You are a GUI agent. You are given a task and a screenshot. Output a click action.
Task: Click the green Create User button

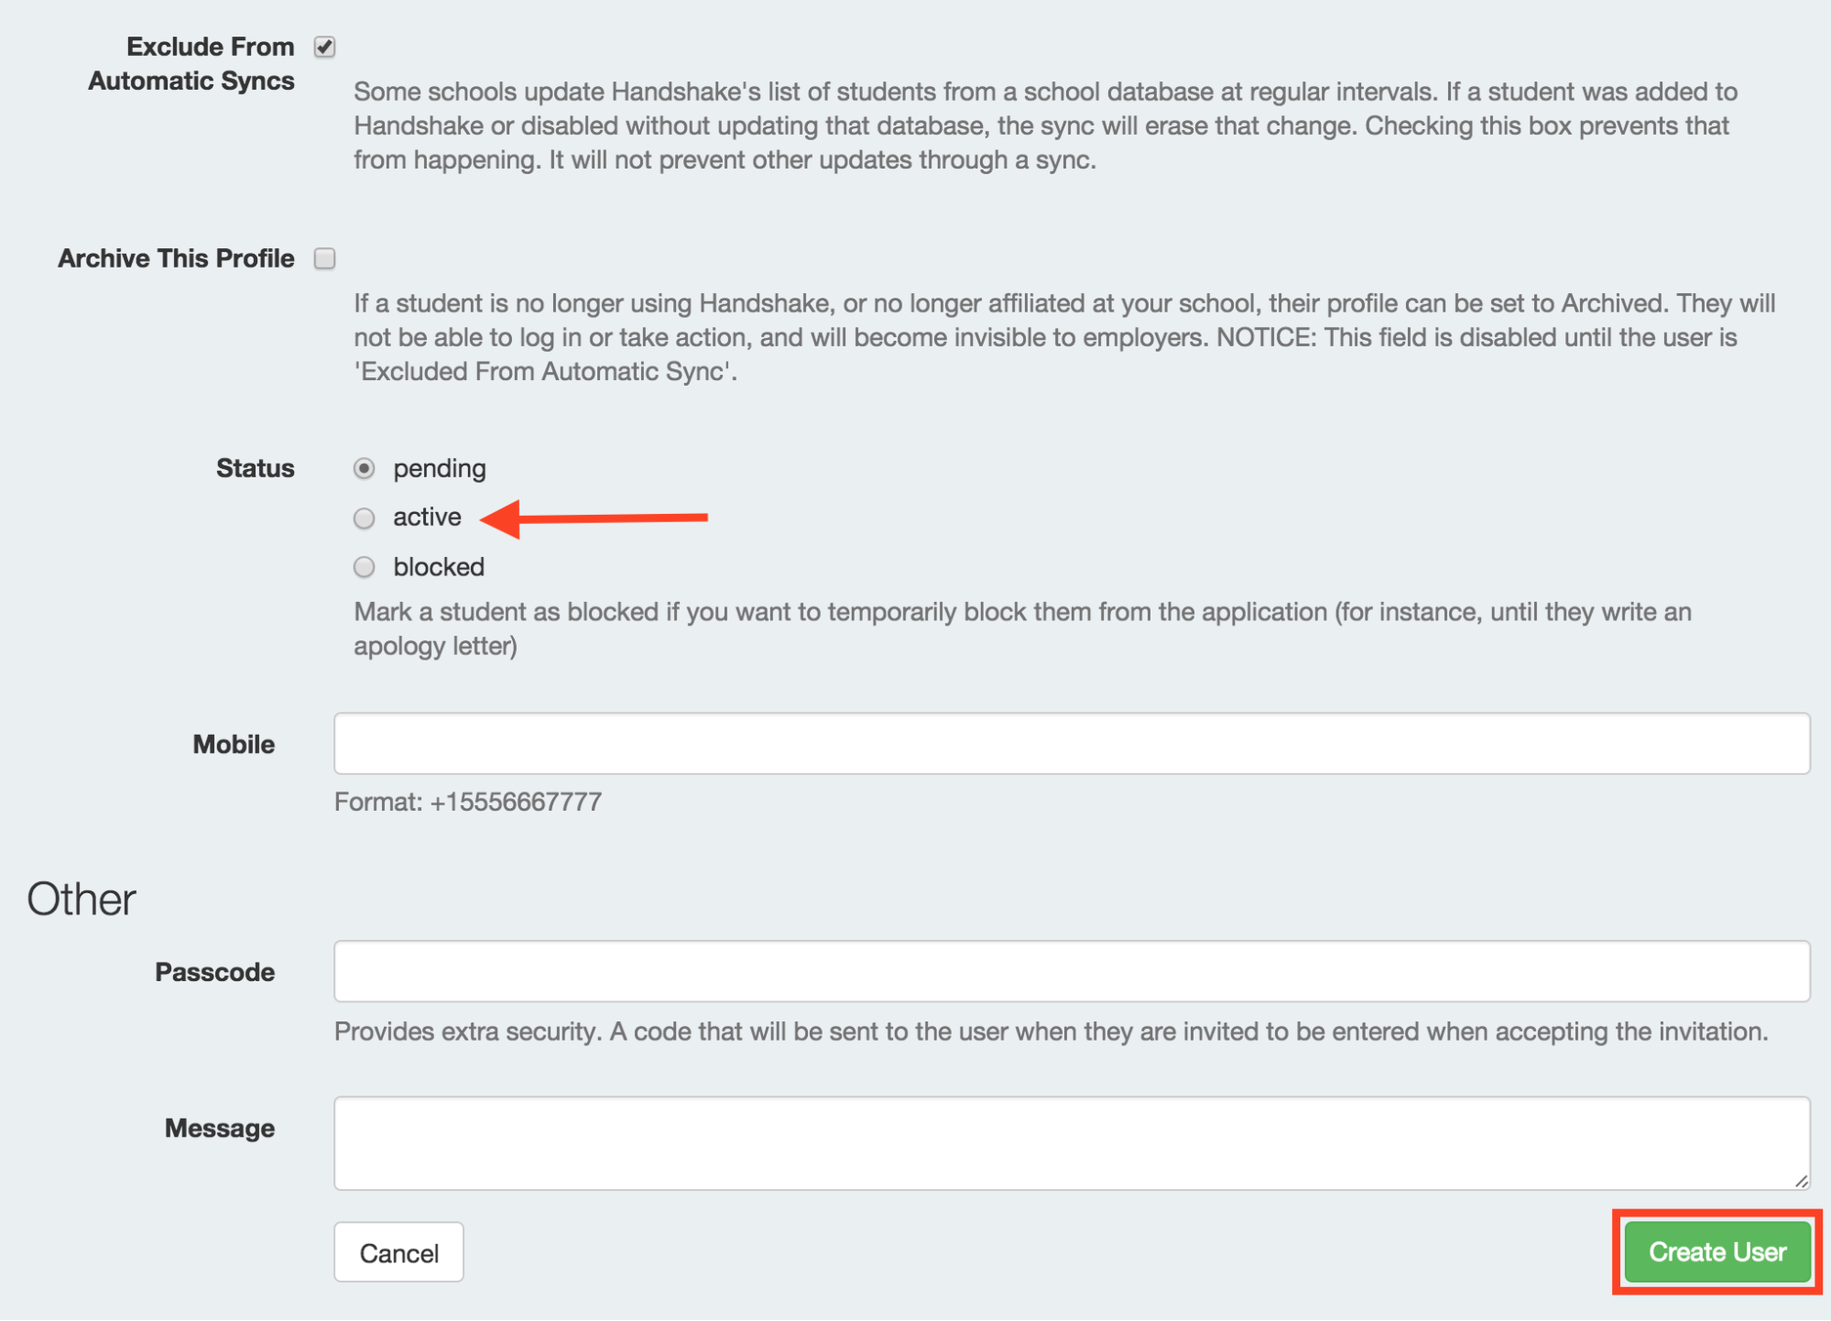[x=1717, y=1251]
